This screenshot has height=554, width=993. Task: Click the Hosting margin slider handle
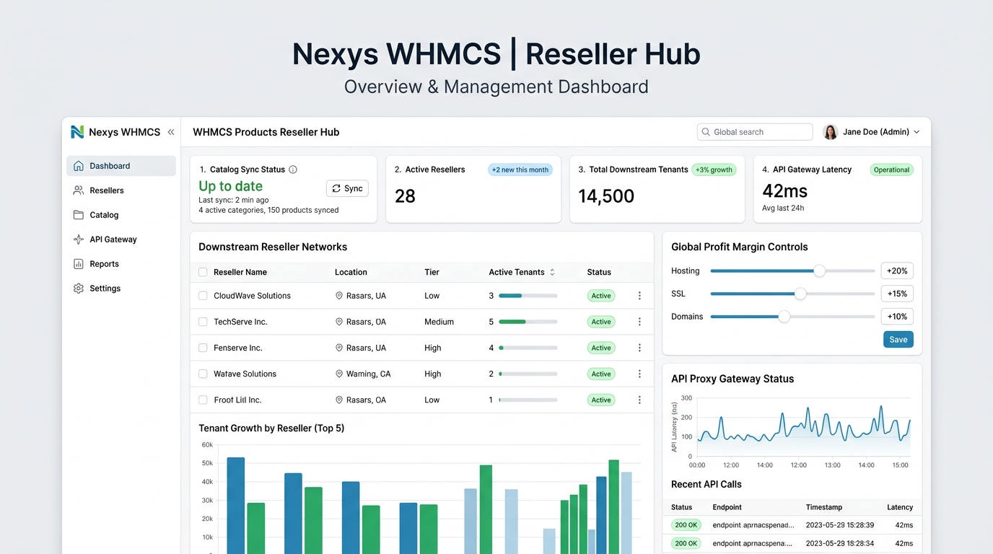(819, 271)
